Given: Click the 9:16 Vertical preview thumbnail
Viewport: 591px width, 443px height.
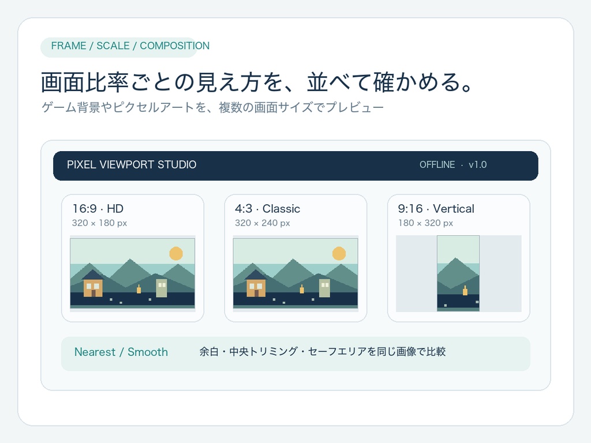Looking at the screenshot, I should (458, 273).
